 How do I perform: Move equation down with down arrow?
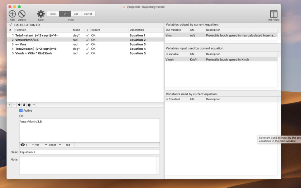[x=24, y=105]
